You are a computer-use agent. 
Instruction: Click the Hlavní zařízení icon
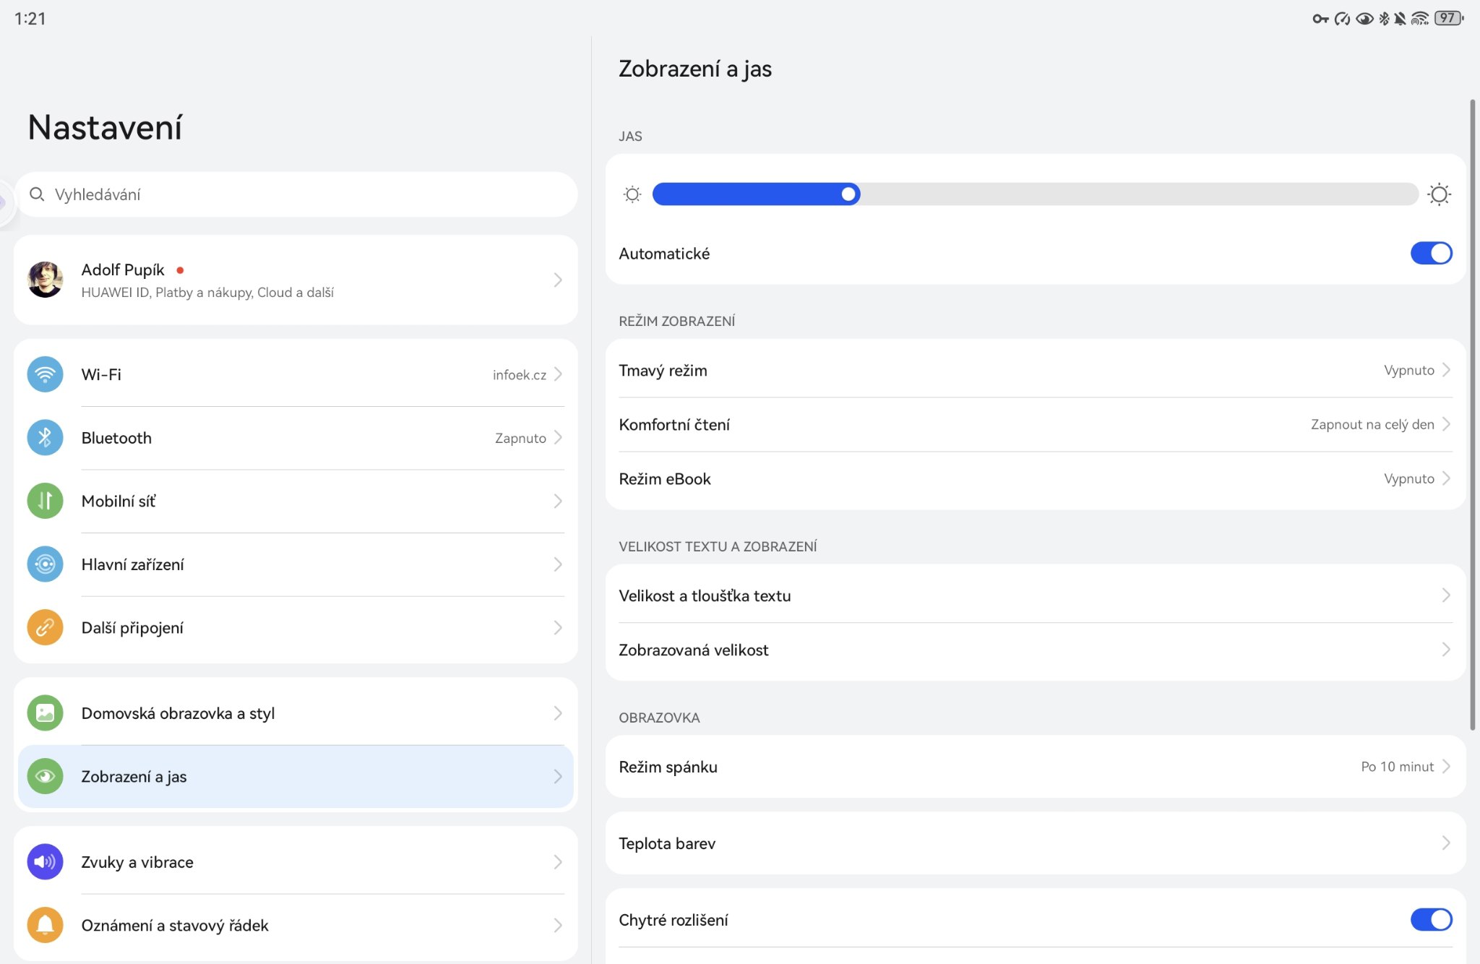point(45,564)
